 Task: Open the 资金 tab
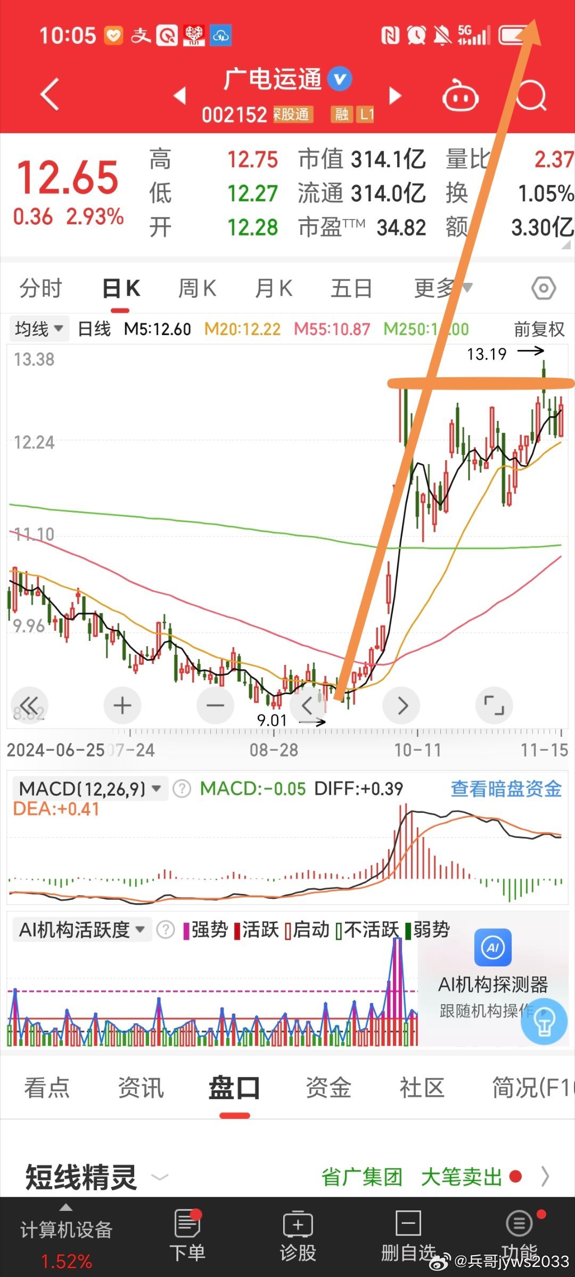coord(328,1087)
